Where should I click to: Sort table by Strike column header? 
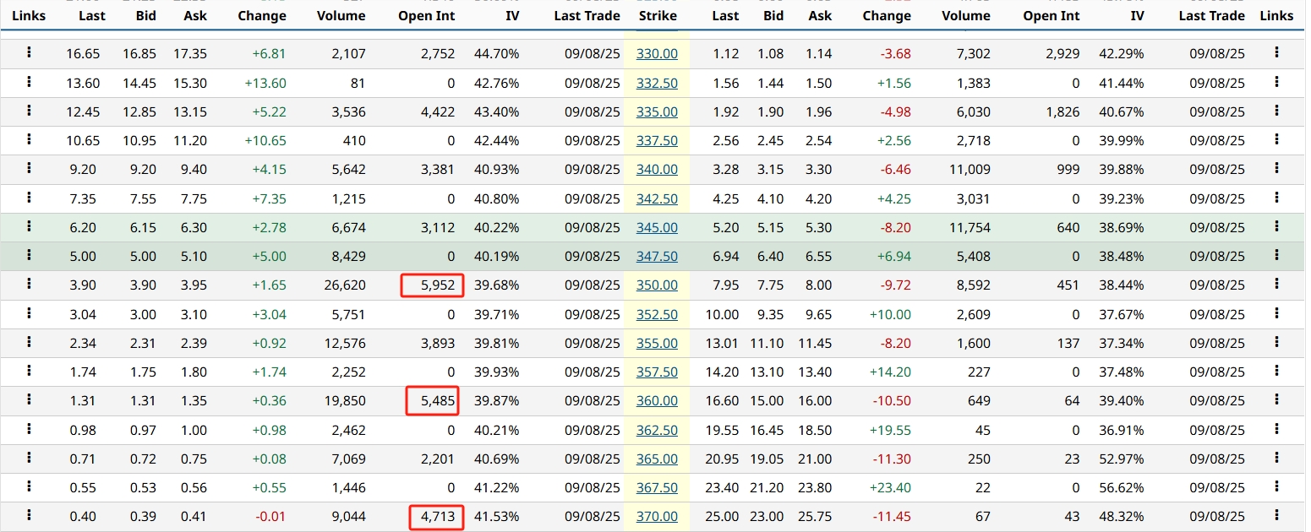[657, 15]
